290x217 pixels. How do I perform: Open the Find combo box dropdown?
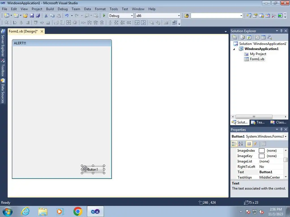pos(241,16)
